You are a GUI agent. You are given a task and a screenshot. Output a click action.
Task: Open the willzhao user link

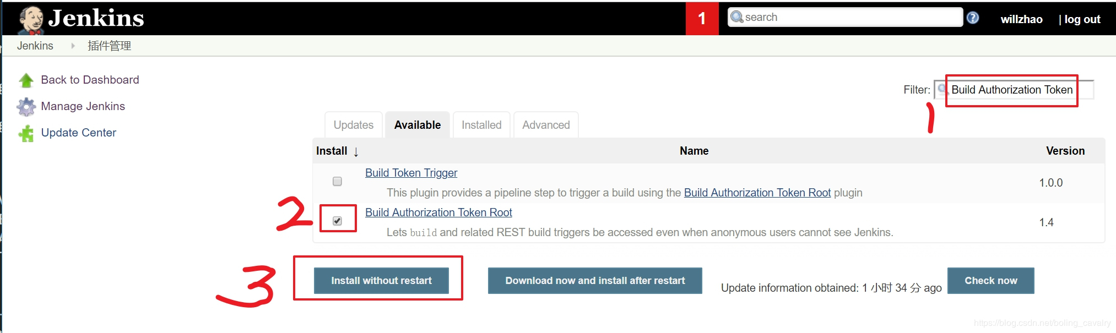click(1021, 19)
